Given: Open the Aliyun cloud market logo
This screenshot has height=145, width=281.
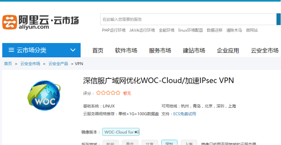Looking at the screenshot, I should point(41,22).
